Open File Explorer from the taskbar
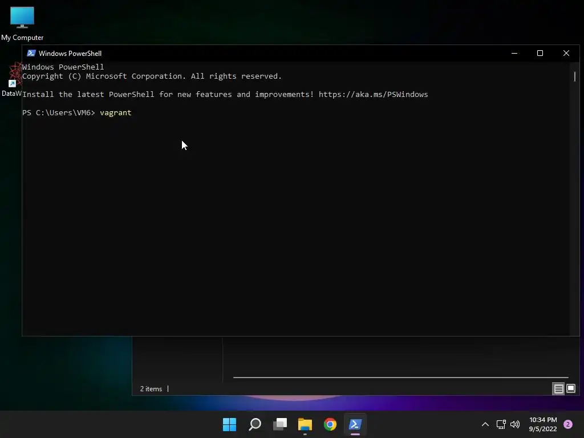584x438 pixels. [305, 424]
